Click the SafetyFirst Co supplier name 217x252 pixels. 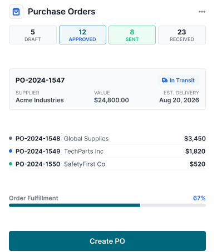(85, 164)
